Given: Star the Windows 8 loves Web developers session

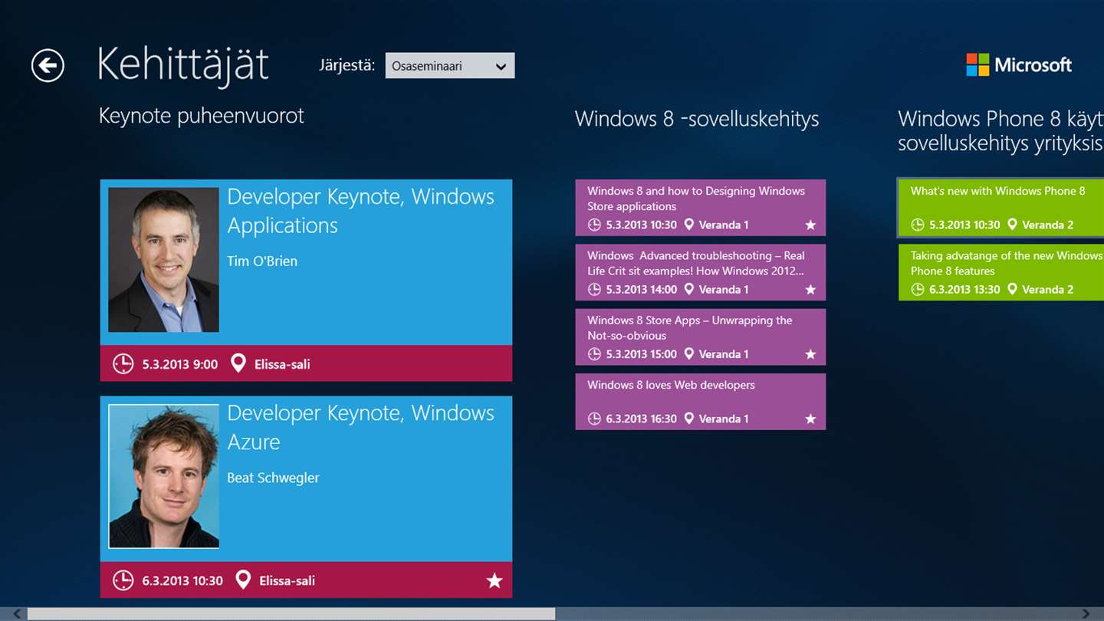Looking at the screenshot, I should (x=810, y=419).
